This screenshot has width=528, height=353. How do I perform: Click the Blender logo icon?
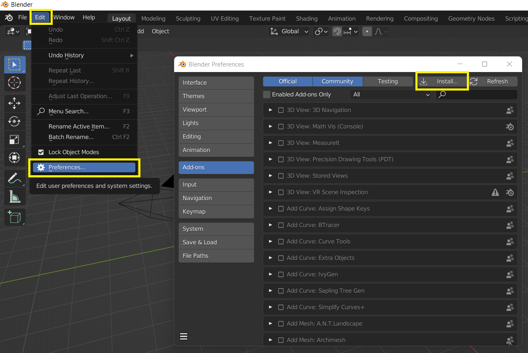[8, 18]
